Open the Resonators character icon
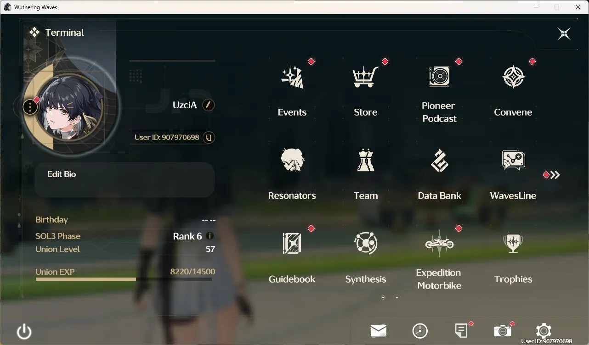Viewport: 589px width, 345px height. pos(292,160)
